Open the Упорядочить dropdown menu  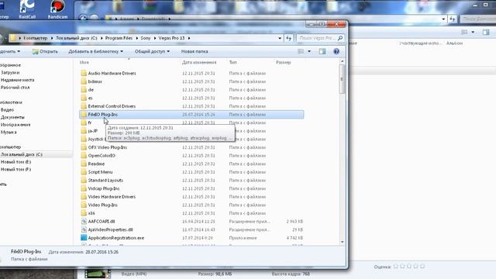pos(9,51)
